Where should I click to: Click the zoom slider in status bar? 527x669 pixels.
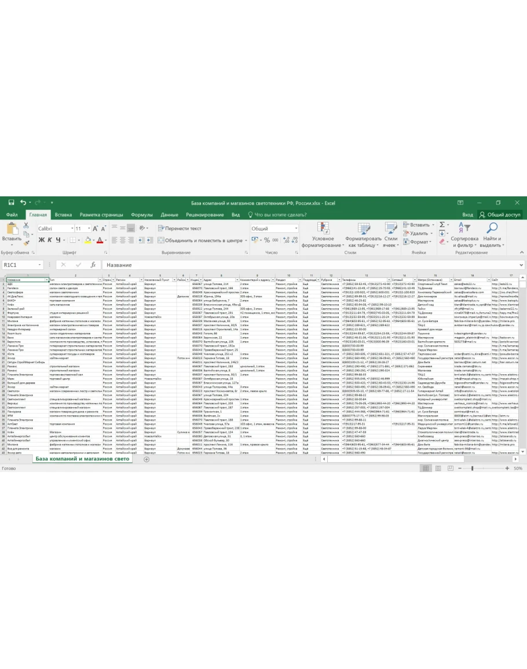(472, 469)
